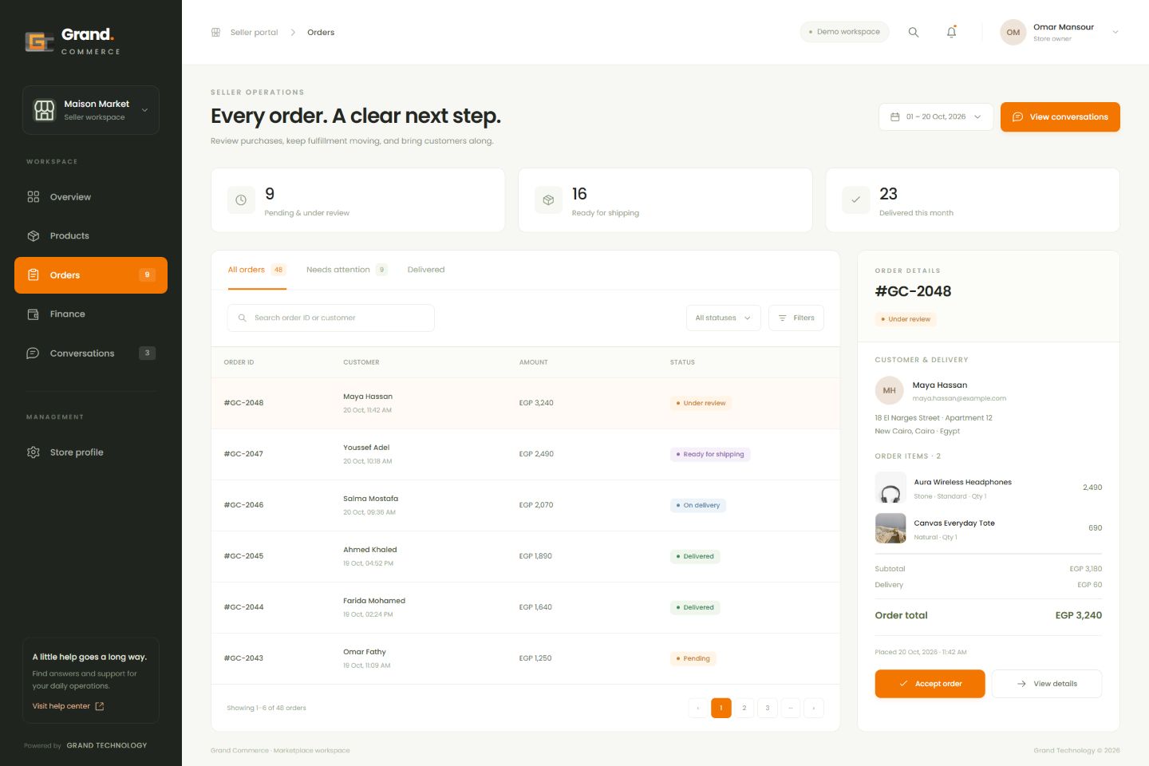
Task: Select page 2 in pagination
Action: pos(744,708)
